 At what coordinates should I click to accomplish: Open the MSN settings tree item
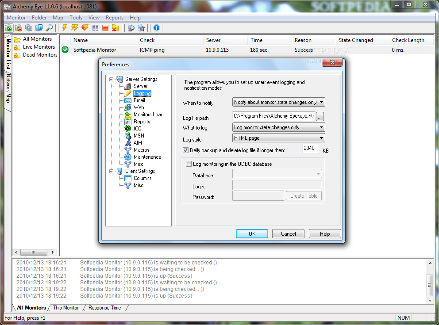139,136
